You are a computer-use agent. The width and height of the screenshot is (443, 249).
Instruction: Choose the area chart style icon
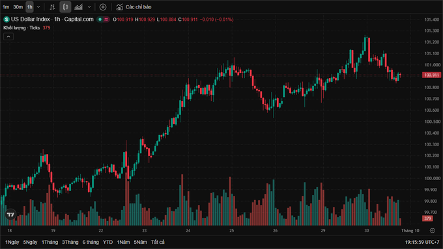78,7
